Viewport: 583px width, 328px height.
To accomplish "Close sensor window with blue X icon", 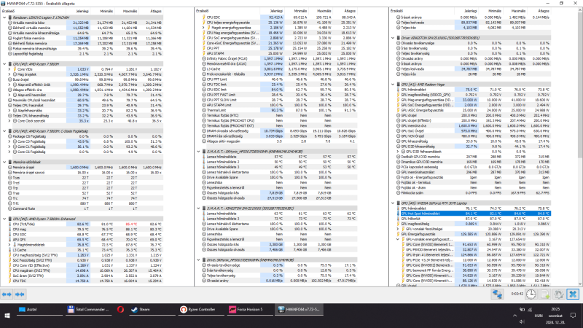I will (x=573, y=294).
